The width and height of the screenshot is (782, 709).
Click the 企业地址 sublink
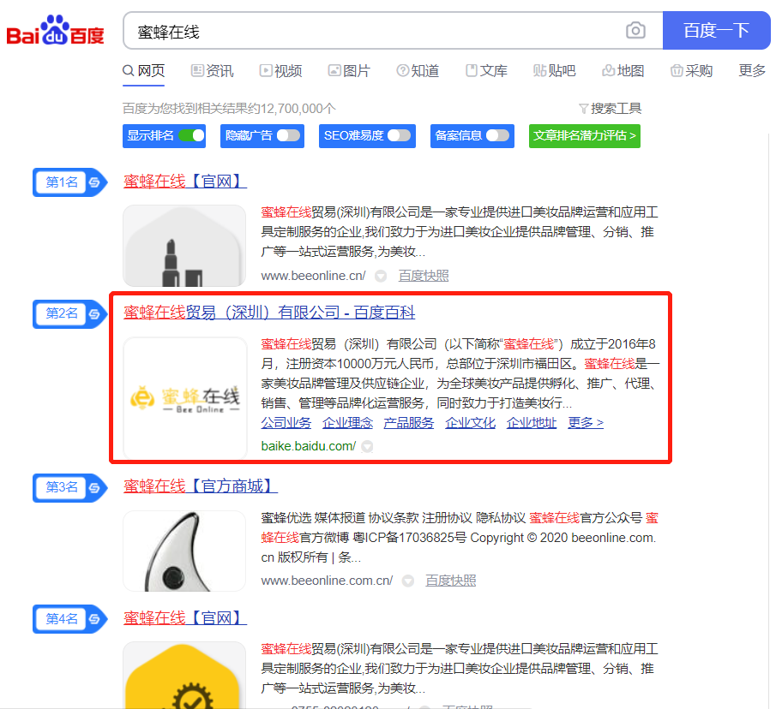tap(532, 423)
